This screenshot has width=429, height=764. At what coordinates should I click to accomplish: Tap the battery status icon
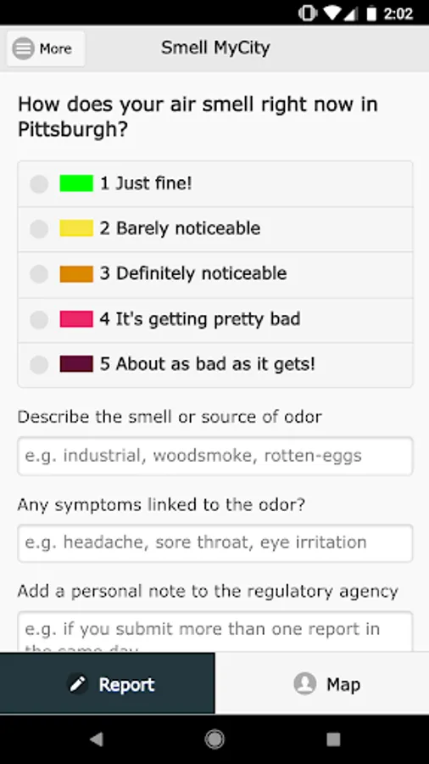[371, 14]
